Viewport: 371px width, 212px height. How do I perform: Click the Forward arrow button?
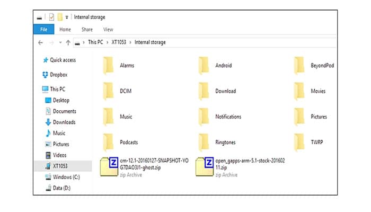(51, 42)
